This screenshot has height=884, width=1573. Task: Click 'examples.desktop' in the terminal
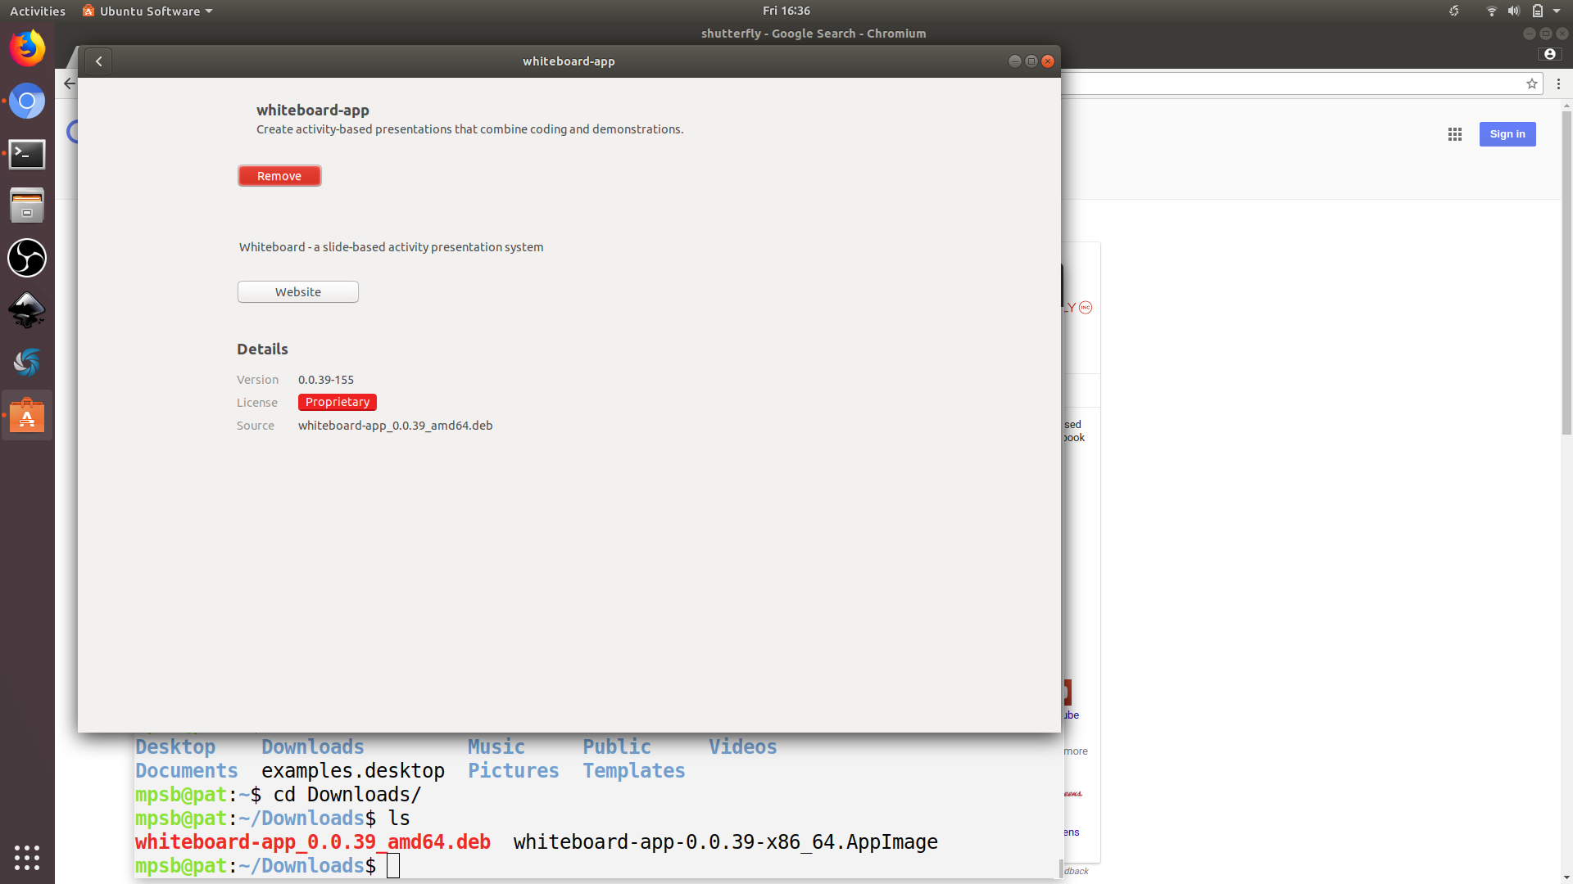coord(353,771)
